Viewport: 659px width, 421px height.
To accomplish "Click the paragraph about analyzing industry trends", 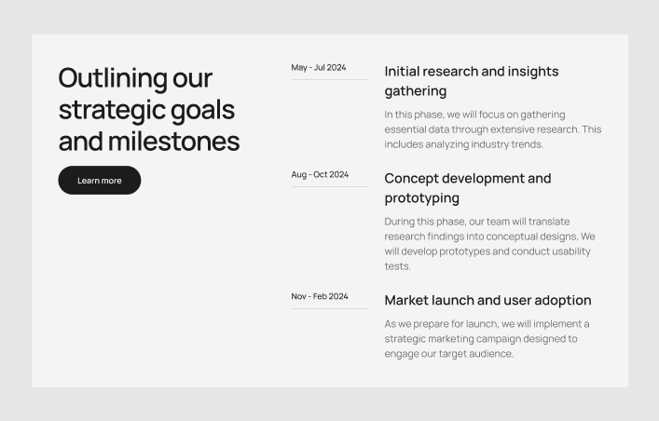I will 492,129.
